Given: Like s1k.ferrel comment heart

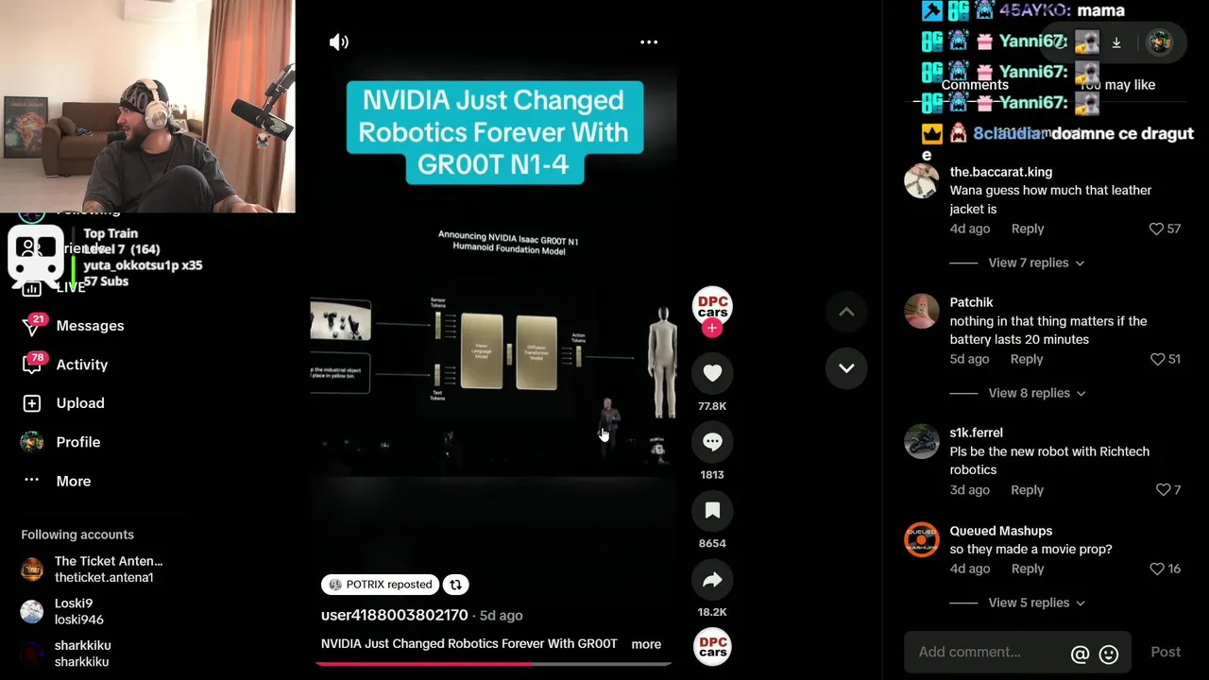Looking at the screenshot, I should click(x=1163, y=490).
